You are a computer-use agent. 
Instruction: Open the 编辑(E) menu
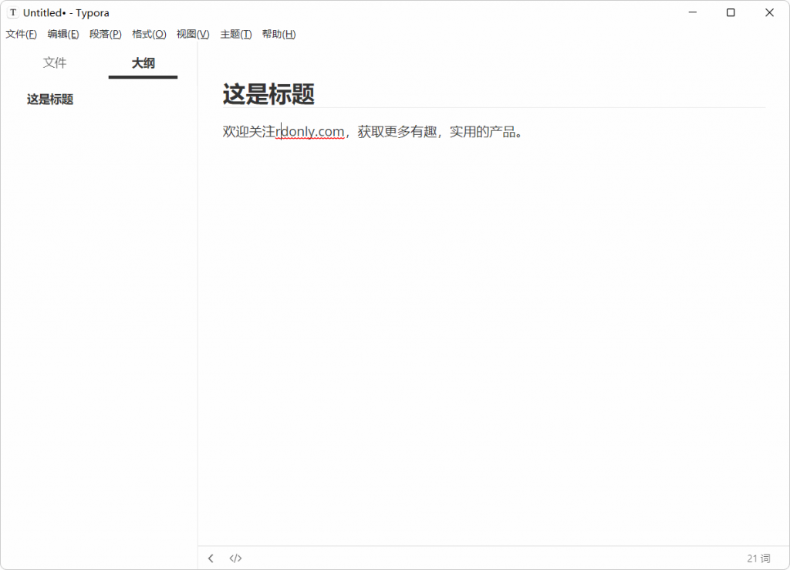pos(63,34)
